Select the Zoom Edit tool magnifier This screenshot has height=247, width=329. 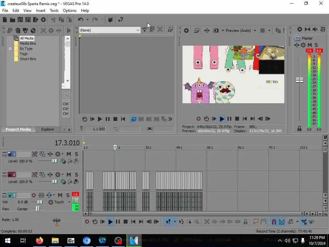[197, 222]
